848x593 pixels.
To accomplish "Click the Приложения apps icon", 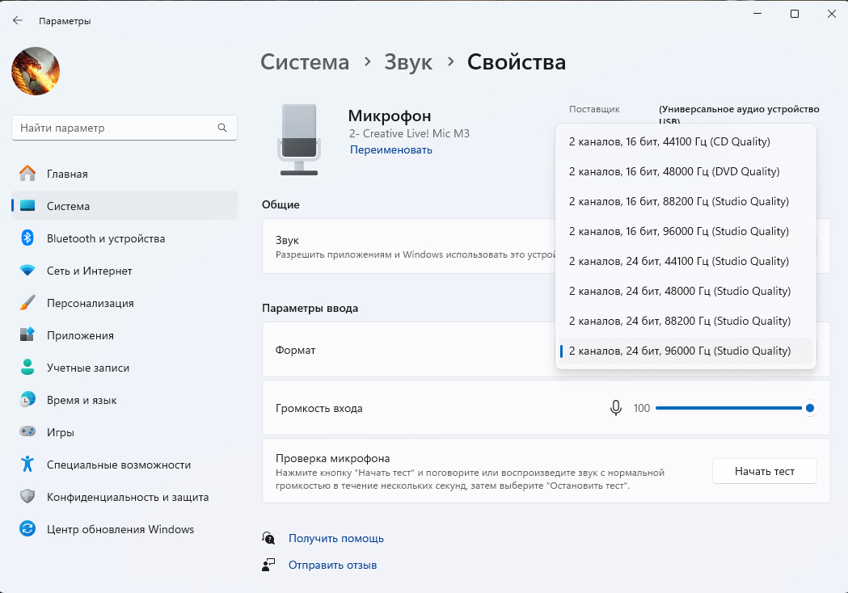I will click(x=27, y=334).
